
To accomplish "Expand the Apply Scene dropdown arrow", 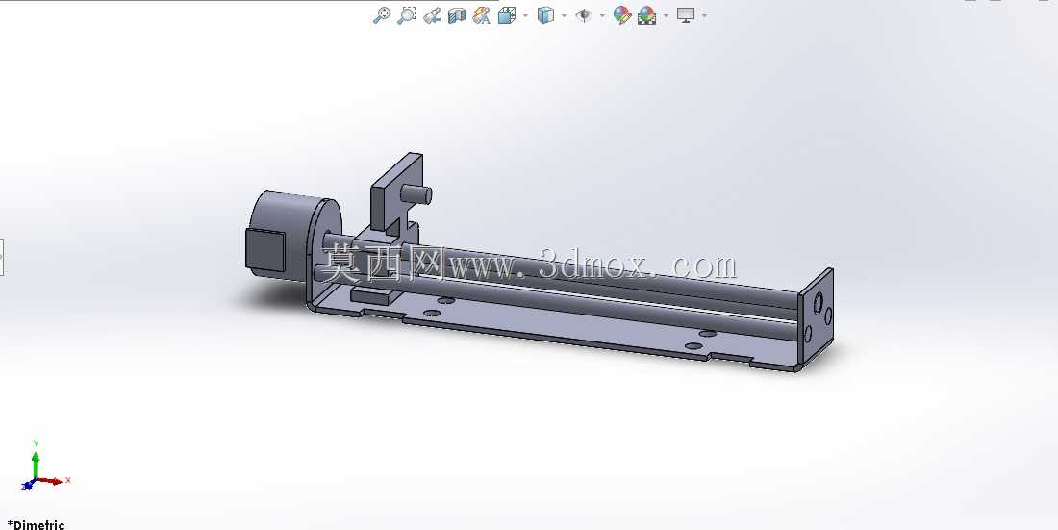I will [666, 15].
